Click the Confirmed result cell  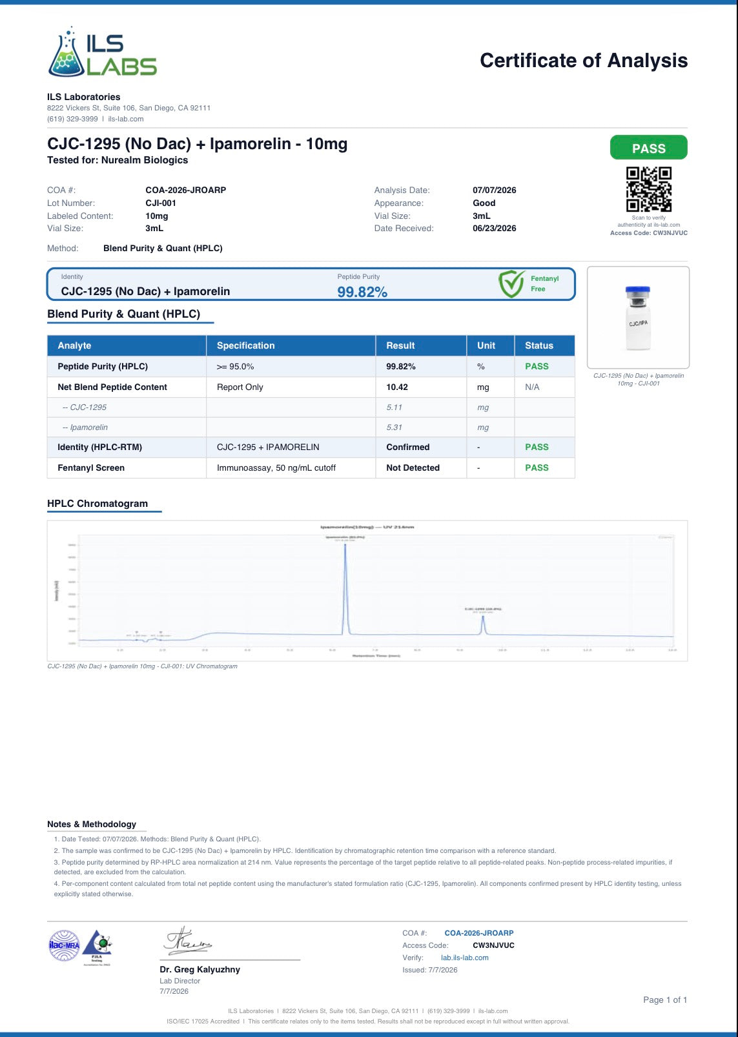(x=421, y=447)
